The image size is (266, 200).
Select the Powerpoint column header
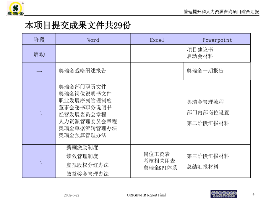point(217,40)
